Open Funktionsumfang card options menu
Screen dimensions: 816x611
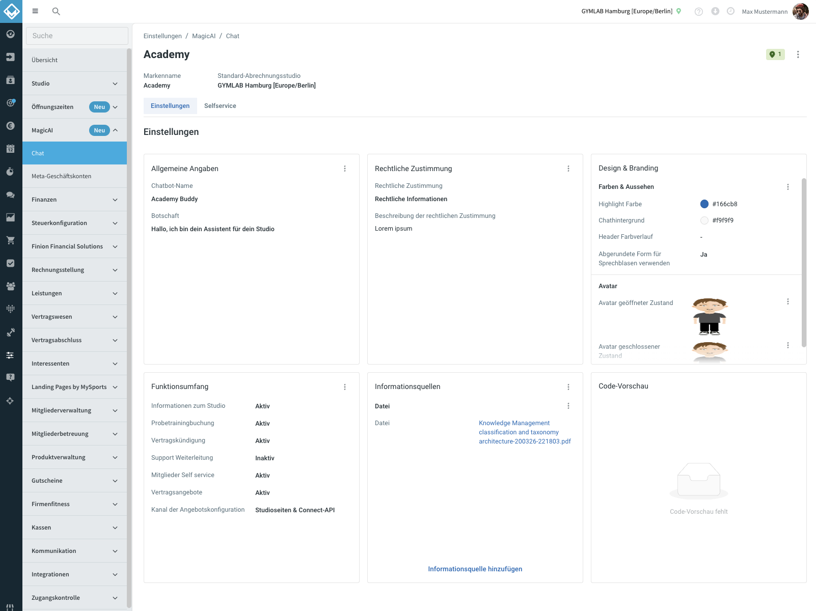[x=345, y=387]
